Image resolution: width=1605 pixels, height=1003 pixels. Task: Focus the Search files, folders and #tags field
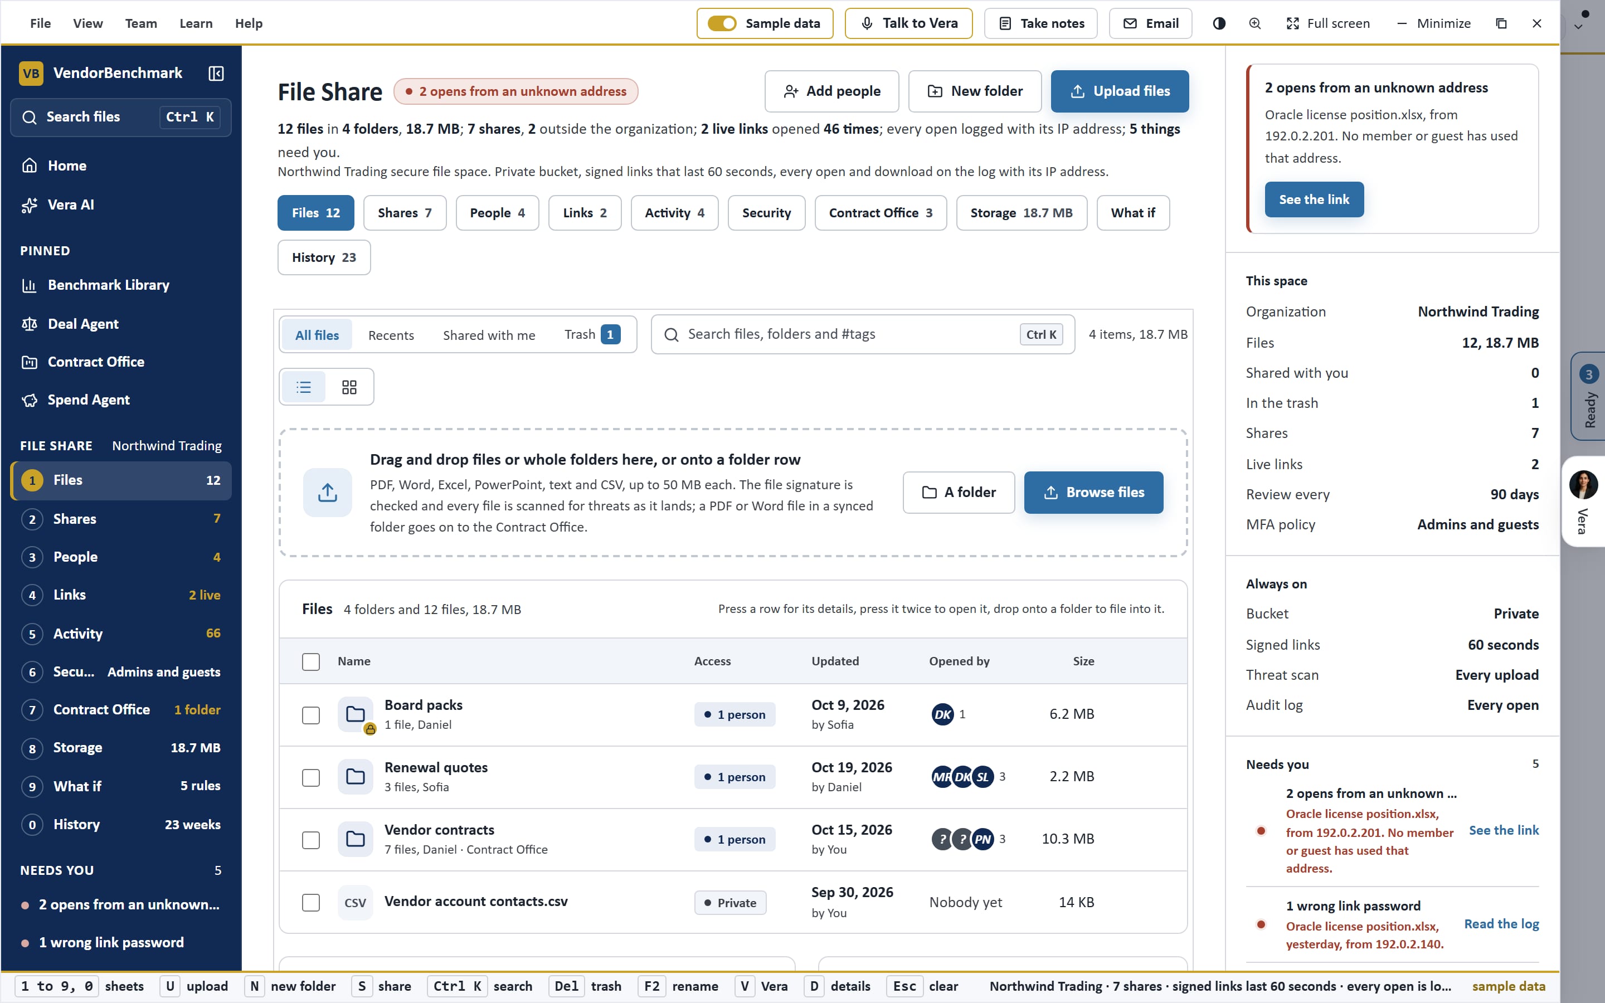pos(863,334)
